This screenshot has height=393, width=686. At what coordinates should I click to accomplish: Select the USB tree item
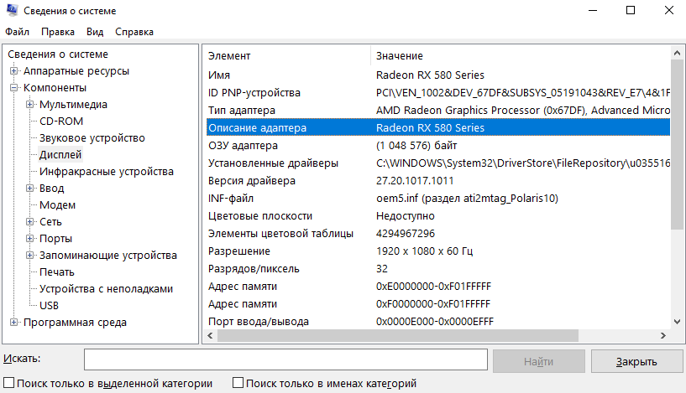tap(50, 306)
